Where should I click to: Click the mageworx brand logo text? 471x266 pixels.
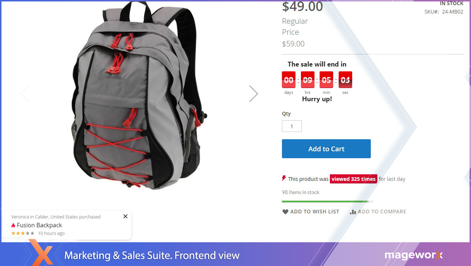click(x=414, y=255)
